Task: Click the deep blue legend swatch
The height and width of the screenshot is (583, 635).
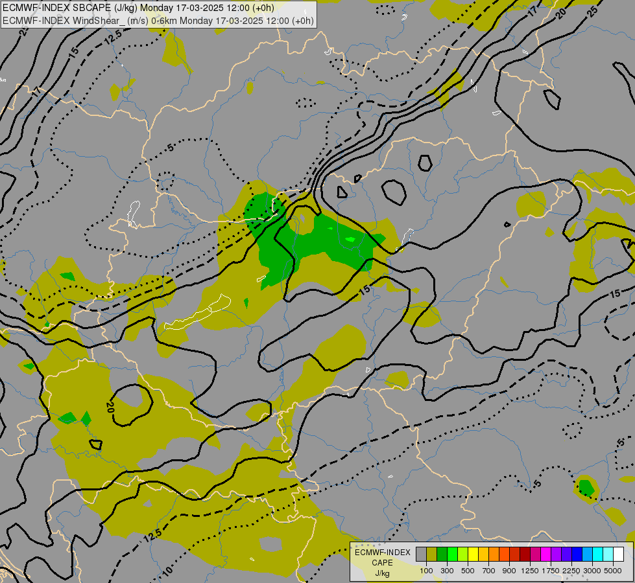Action: [x=577, y=554]
